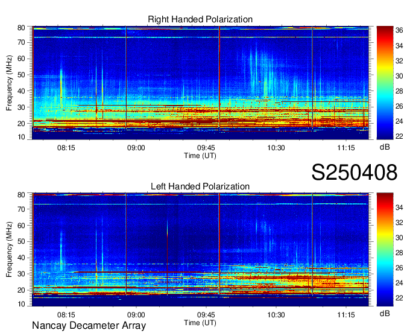Click the 10:30 tick label under the top plot
410x333 pixels.
click(x=276, y=148)
